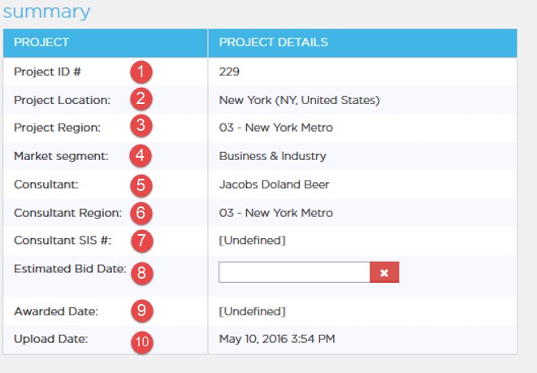
Task: Focus the Estimated Bid Date input field
Action: (x=294, y=272)
